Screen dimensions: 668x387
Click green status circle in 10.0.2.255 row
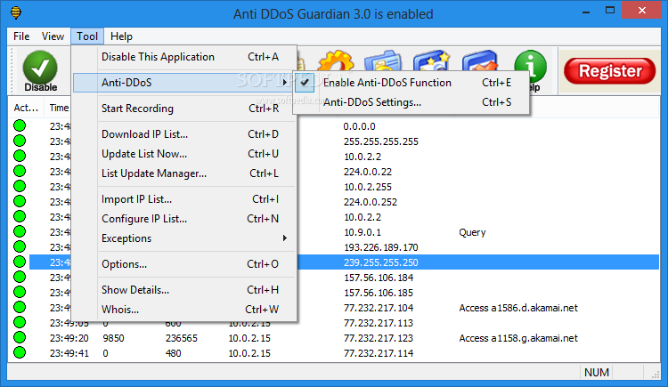(x=20, y=186)
